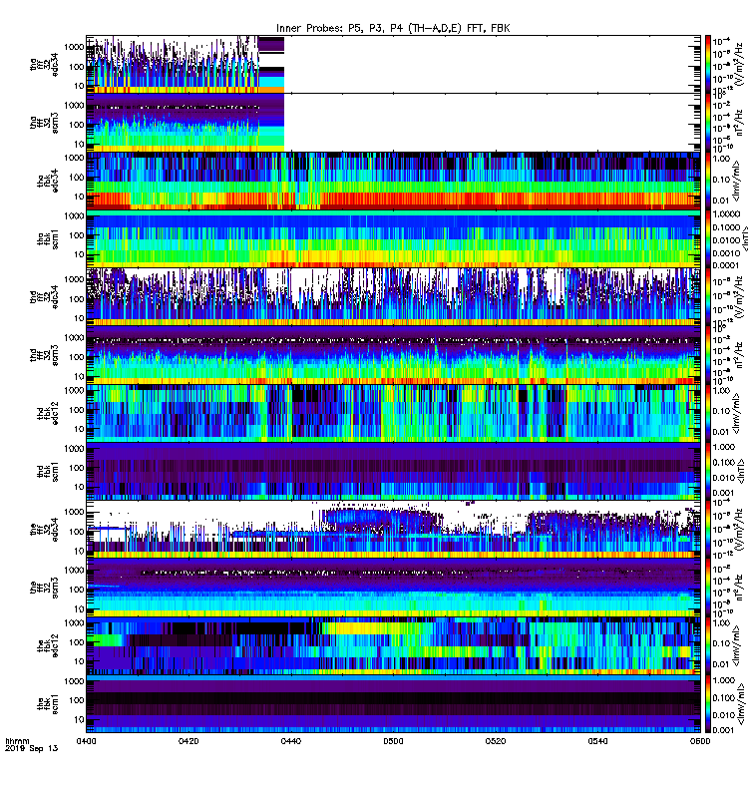Click the 'hhmm' axis format label

(17, 741)
